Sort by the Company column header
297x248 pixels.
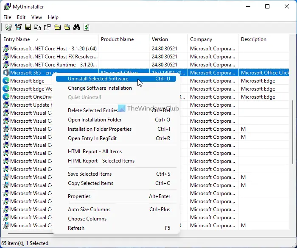click(213, 39)
